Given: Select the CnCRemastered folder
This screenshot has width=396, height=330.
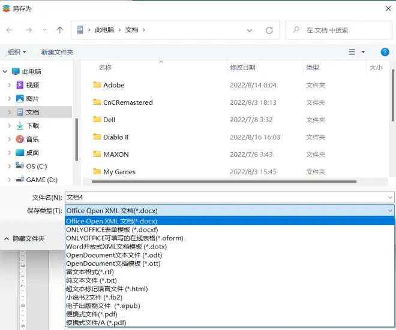Looking at the screenshot, I should (128, 102).
